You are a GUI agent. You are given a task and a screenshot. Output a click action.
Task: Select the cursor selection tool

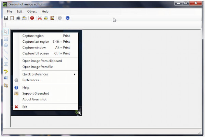click(x=6, y=32)
